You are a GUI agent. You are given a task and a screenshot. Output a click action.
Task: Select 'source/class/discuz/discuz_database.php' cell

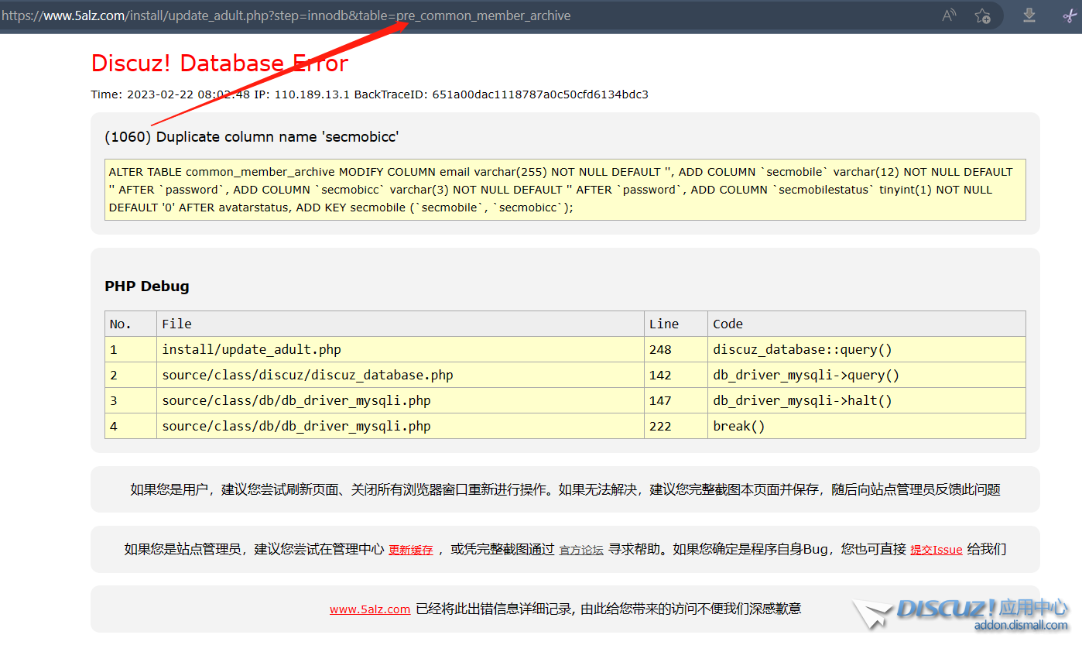[x=400, y=375]
